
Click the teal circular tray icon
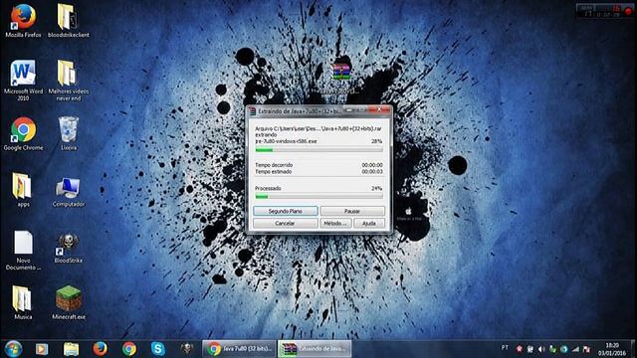[x=564, y=349]
